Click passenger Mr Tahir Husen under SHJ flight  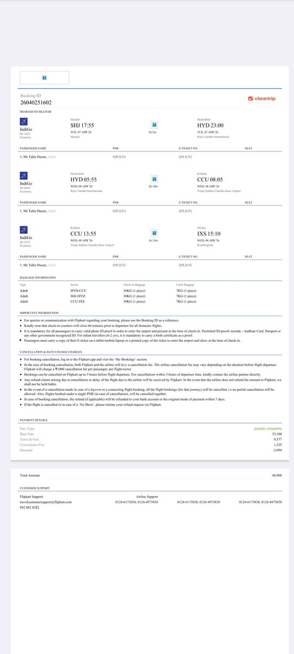[38, 156]
